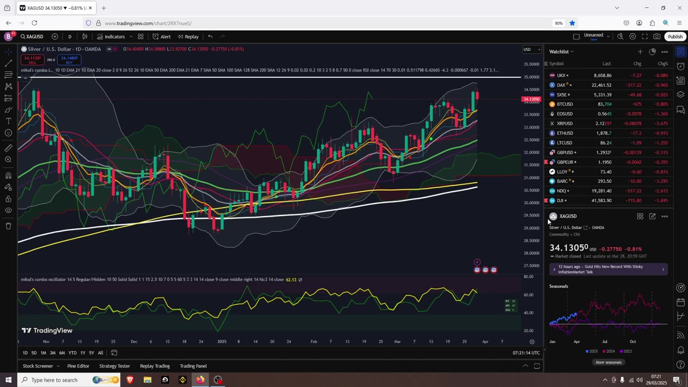Click the More seasonals button
This screenshot has width=688, height=387.
pos(608,362)
